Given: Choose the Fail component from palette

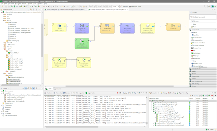Looking at the screenshot, I should (x=194, y=51).
